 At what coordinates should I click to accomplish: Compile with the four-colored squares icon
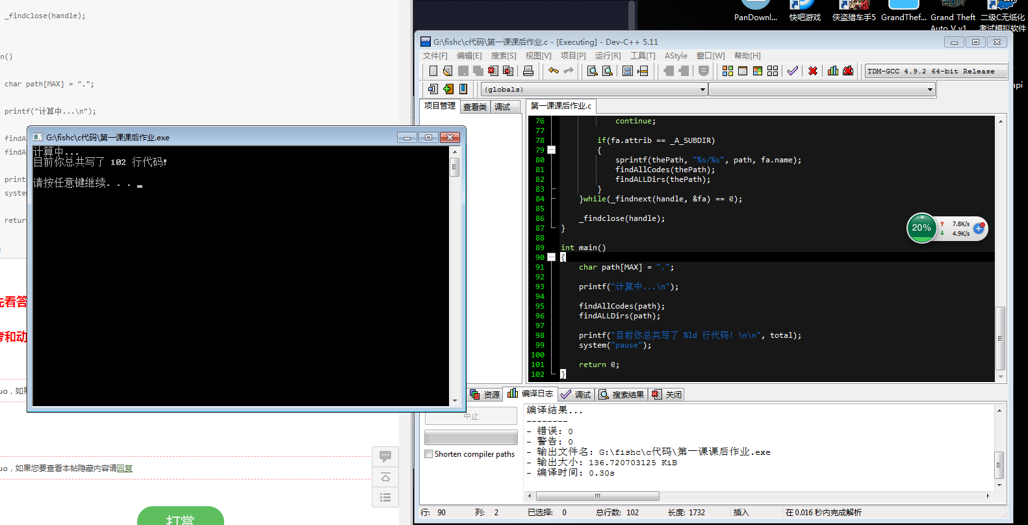728,71
